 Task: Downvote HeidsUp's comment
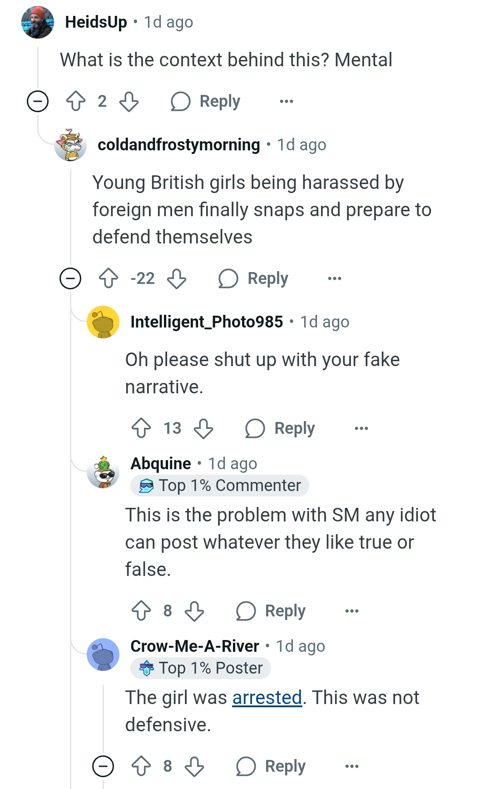pos(129,101)
